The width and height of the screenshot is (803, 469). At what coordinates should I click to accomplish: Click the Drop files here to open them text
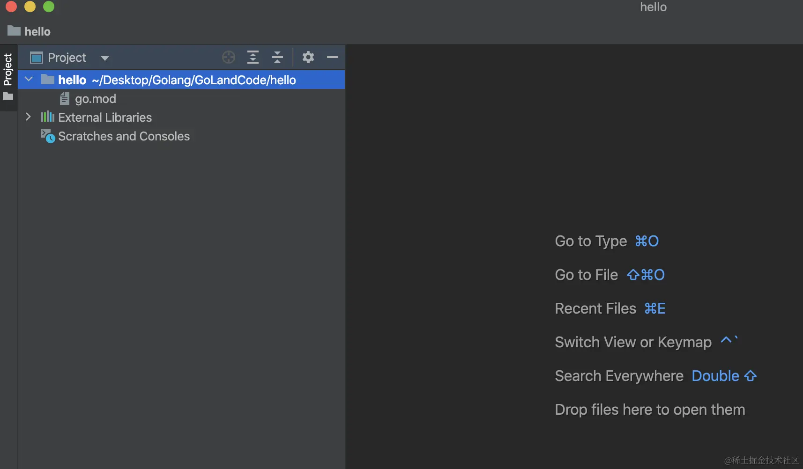click(650, 410)
